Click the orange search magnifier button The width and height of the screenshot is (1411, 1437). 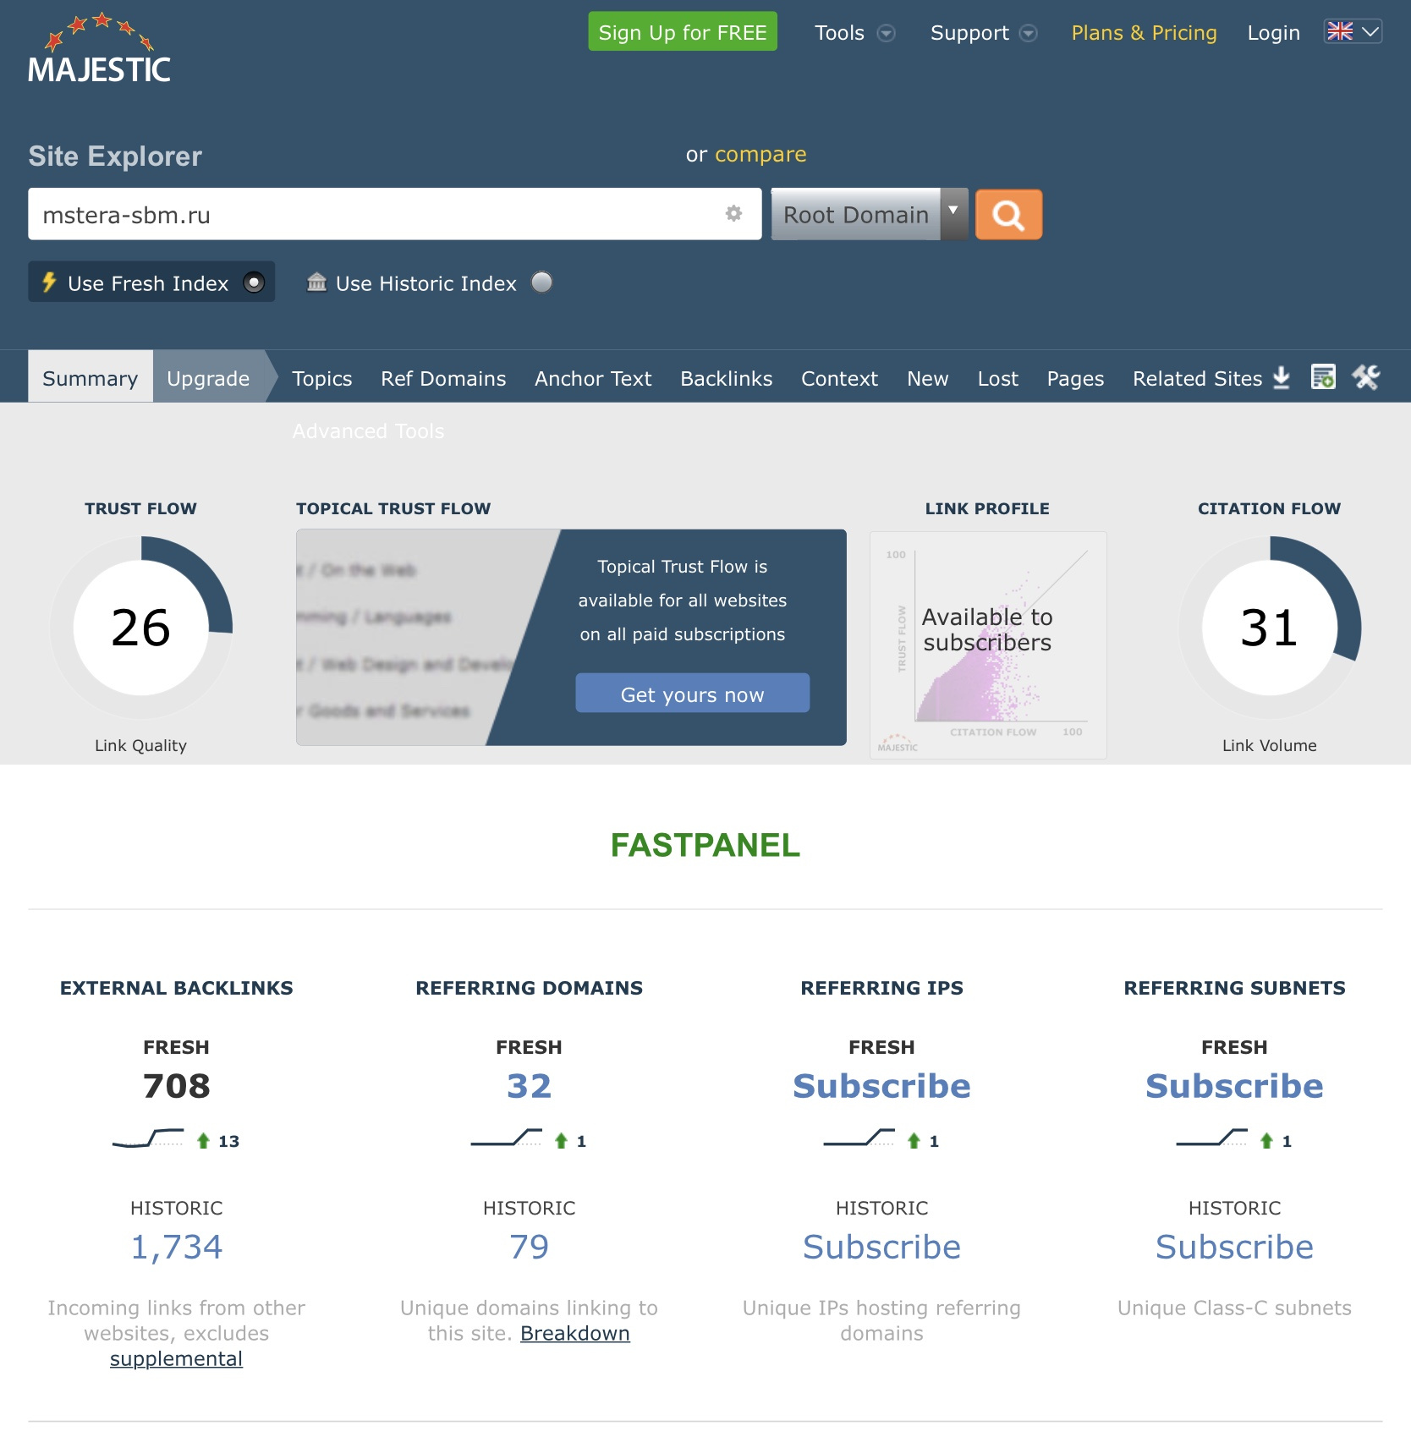point(1008,215)
